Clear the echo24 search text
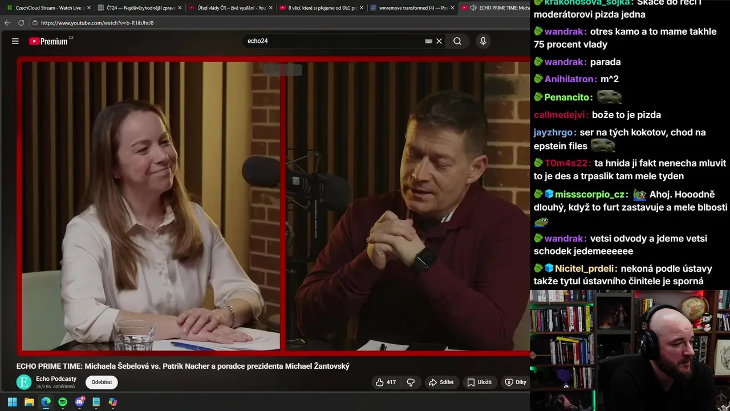 [x=439, y=41]
